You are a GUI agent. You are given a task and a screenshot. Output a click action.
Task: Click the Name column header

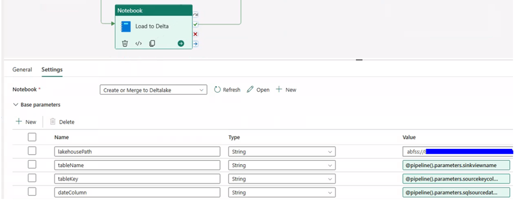(61, 137)
